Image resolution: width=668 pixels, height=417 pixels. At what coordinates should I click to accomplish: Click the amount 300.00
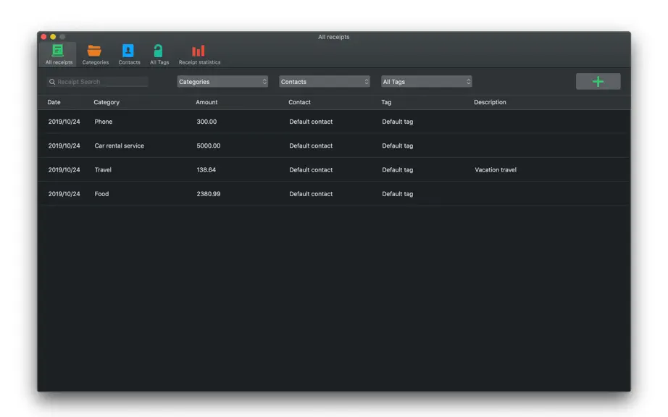pyautogui.click(x=206, y=122)
